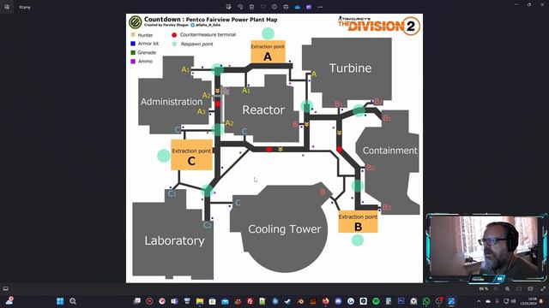
Task: Rotate the image with the rotate icon
Action: pyautogui.click(x=240, y=7)
